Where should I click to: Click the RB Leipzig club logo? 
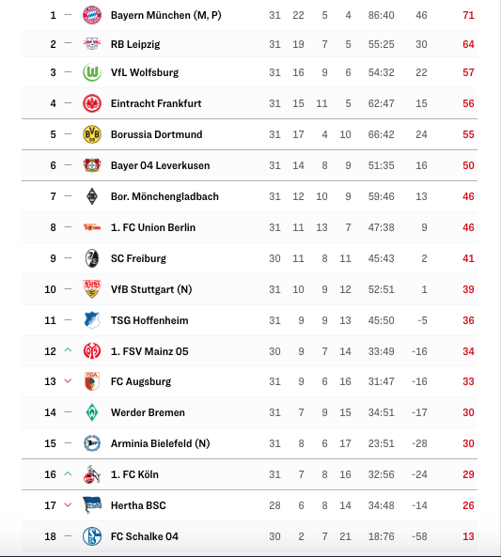tap(92, 44)
